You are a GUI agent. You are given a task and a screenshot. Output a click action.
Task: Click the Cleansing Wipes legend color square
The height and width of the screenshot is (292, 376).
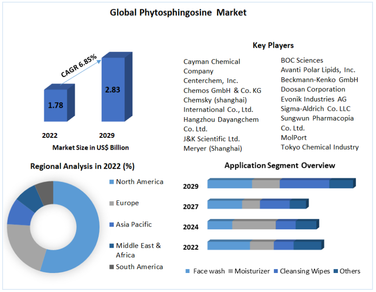(x=276, y=271)
